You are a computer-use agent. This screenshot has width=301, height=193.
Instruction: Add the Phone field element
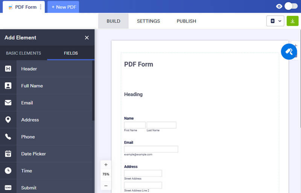[46, 137]
